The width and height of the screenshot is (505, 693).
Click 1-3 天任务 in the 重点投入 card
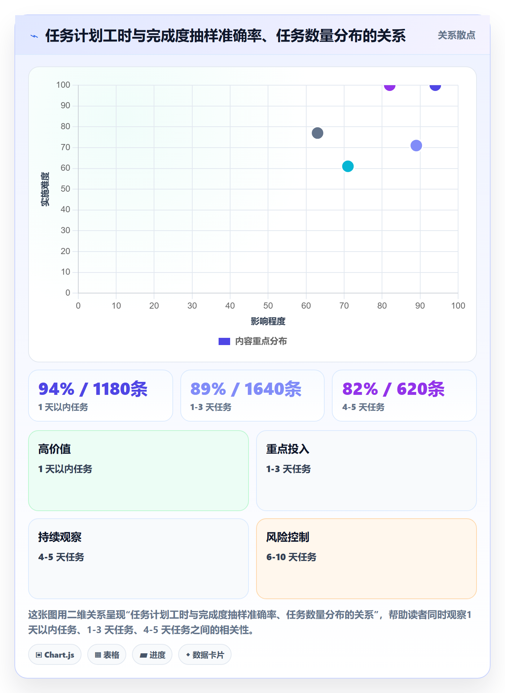click(x=289, y=469)
